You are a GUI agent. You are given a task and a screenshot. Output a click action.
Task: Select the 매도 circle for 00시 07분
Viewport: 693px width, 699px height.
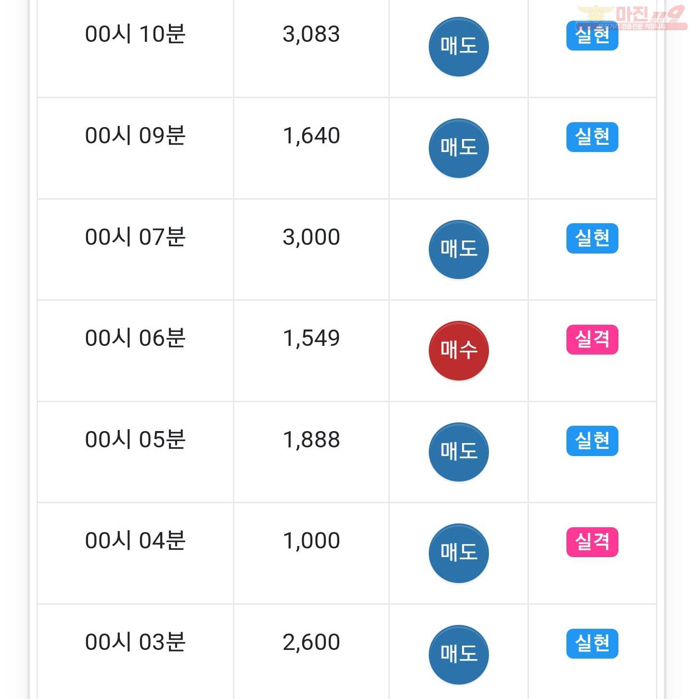(459, 250)
